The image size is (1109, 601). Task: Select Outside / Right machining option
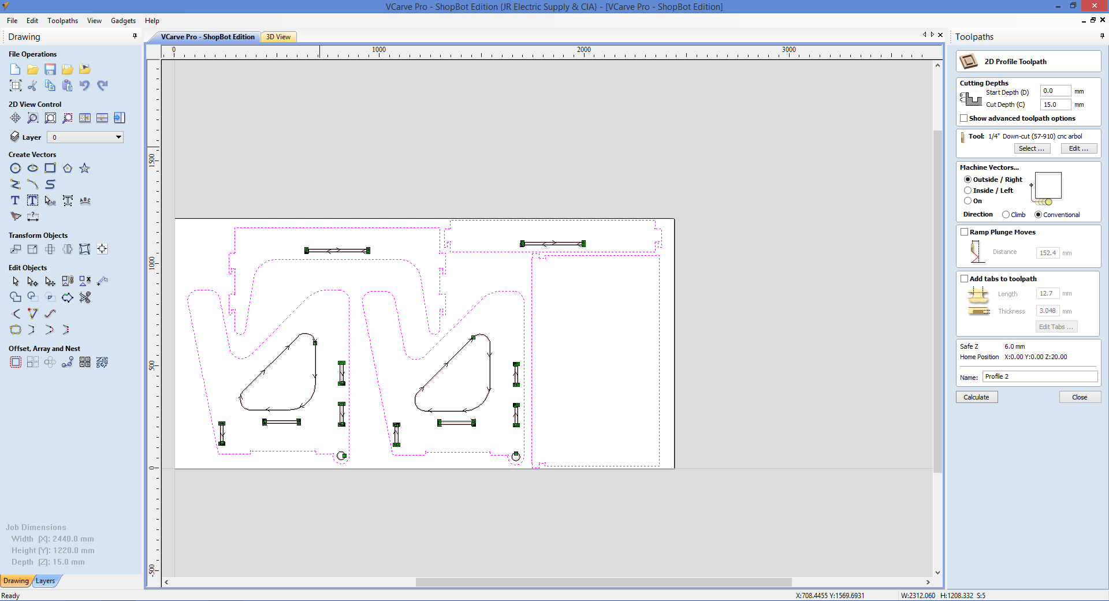967,180
